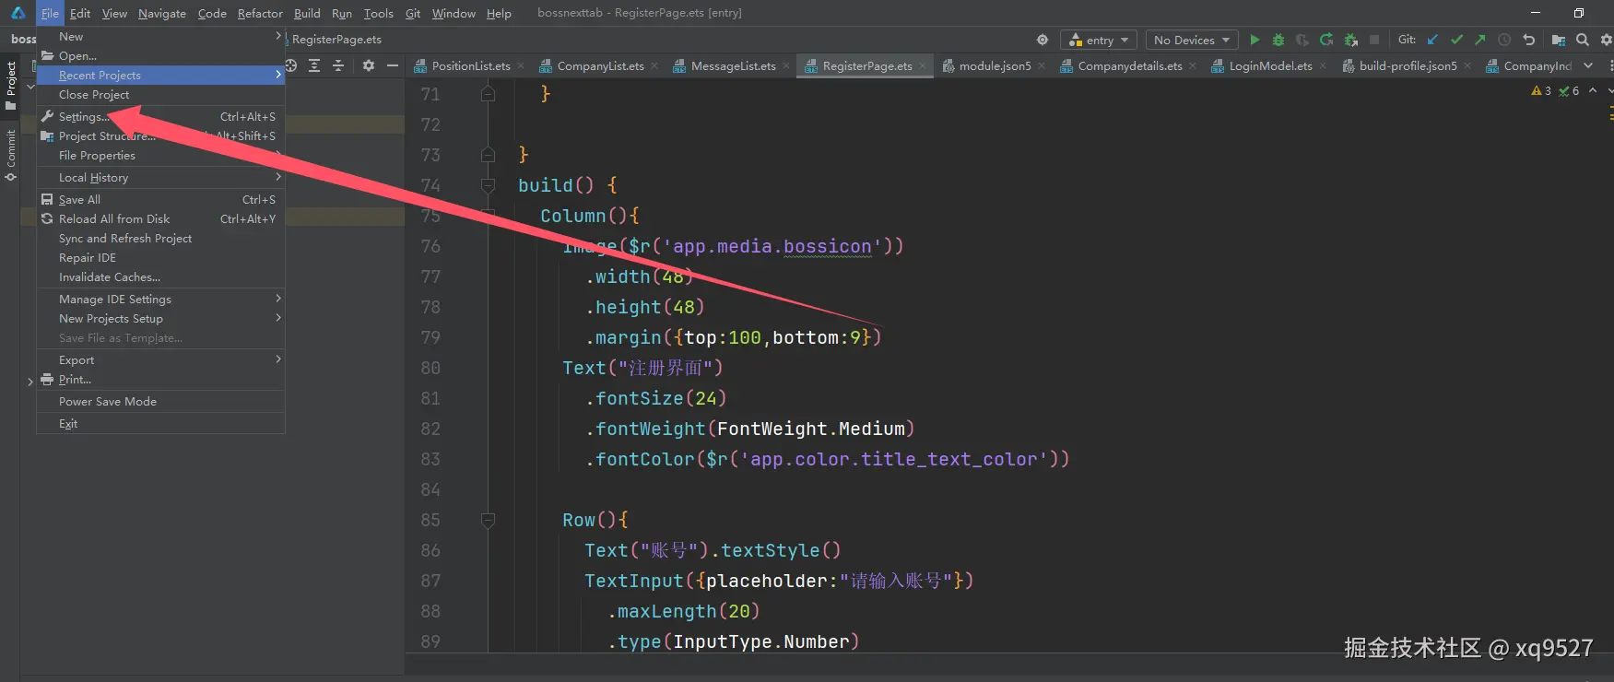The image size is (1614, 682).
Task: Toggle fold marker beside Row() line
Action: tap(488, 520)
